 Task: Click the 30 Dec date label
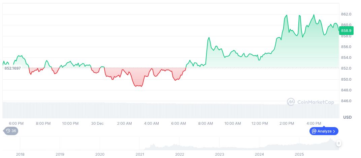[x=97, y=123]
